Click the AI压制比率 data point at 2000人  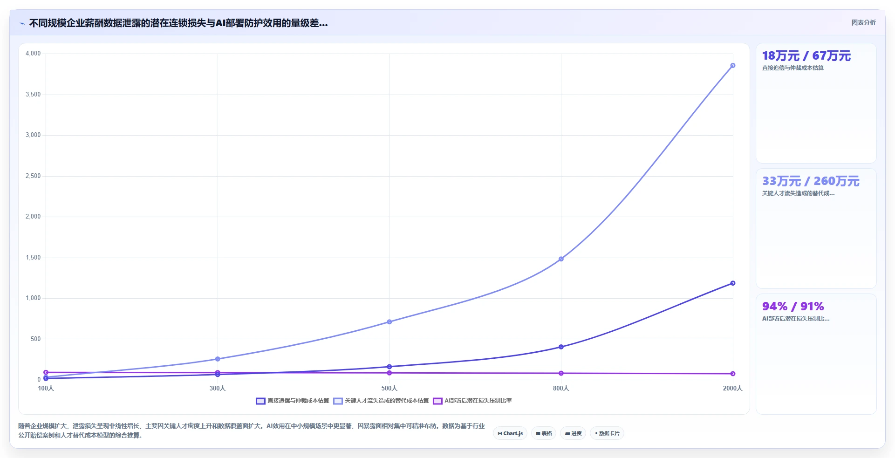pyautogui.click(x=733, y=374)
